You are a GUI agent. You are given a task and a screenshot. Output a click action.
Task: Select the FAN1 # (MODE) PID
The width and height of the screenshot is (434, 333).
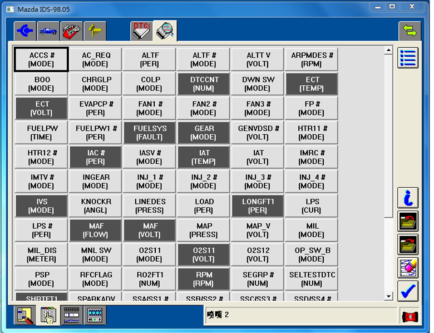[150, 109]
